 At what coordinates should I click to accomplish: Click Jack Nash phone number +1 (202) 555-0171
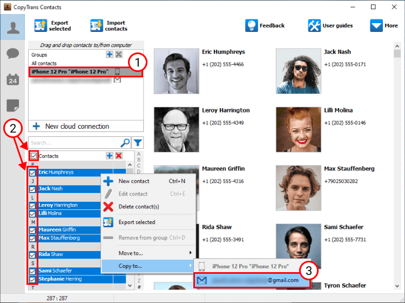tap(345, 64)
